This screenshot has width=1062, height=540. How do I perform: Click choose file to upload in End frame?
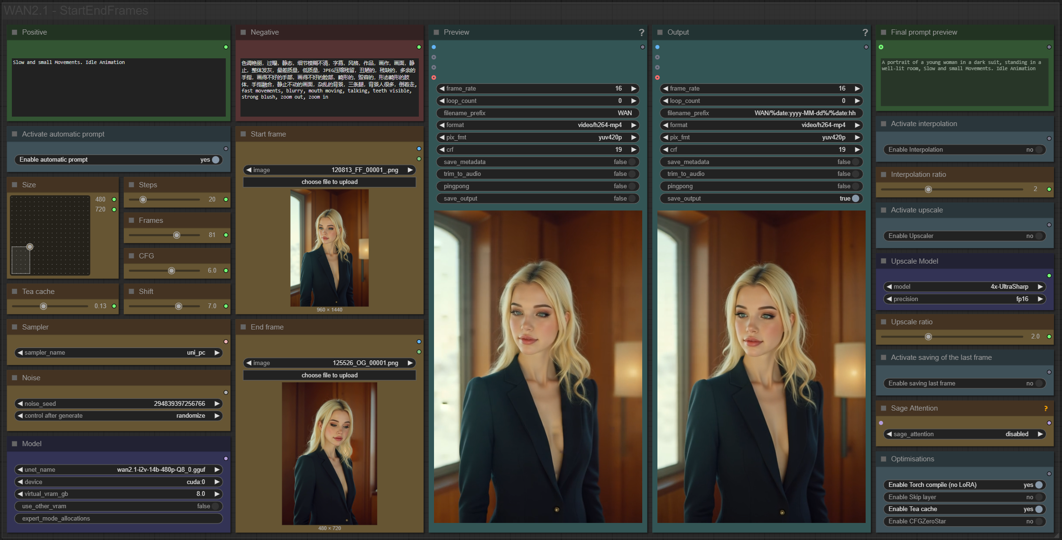click(x=329, y=375)
